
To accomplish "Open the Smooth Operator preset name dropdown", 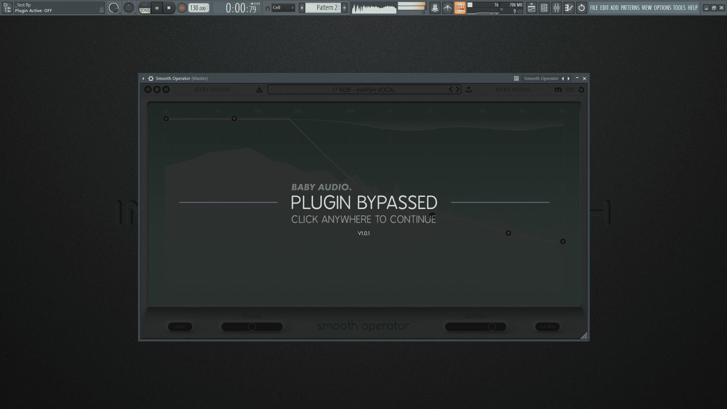I will [x=541, y=78].
